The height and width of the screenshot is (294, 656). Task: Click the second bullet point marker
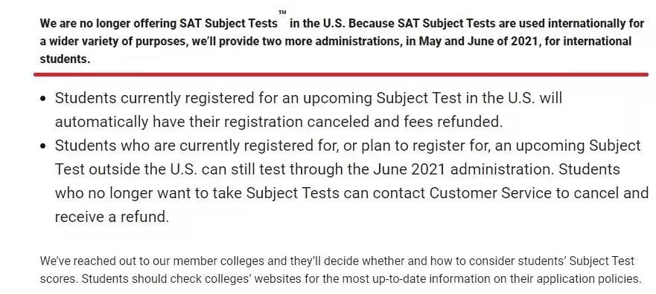43,146
